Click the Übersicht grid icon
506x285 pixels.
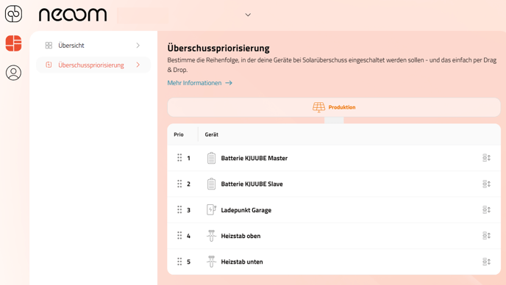click(x=49, y=46)
